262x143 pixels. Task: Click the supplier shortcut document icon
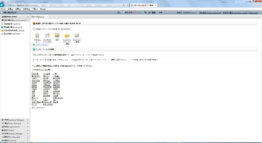pyautogui.click(x=38, y=35)
